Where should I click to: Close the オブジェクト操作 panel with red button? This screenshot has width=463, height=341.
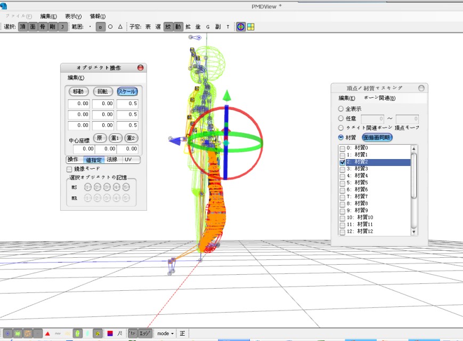[x=141, y=68]
